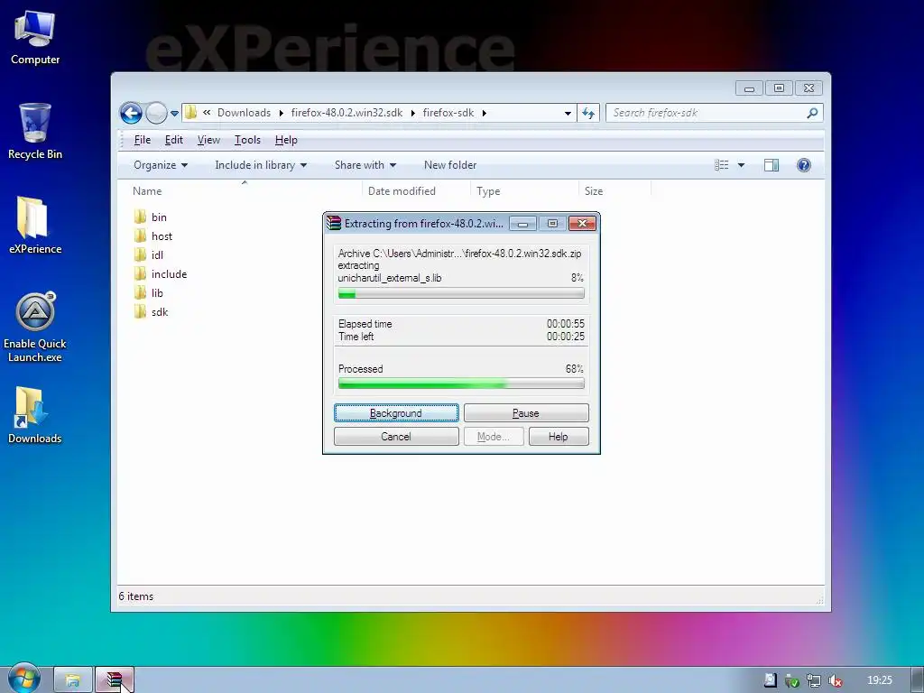This screenshot has height=693, width=924.
Task: Click the Downloads breadcrumb segment
Action: [x=244, y=113]
